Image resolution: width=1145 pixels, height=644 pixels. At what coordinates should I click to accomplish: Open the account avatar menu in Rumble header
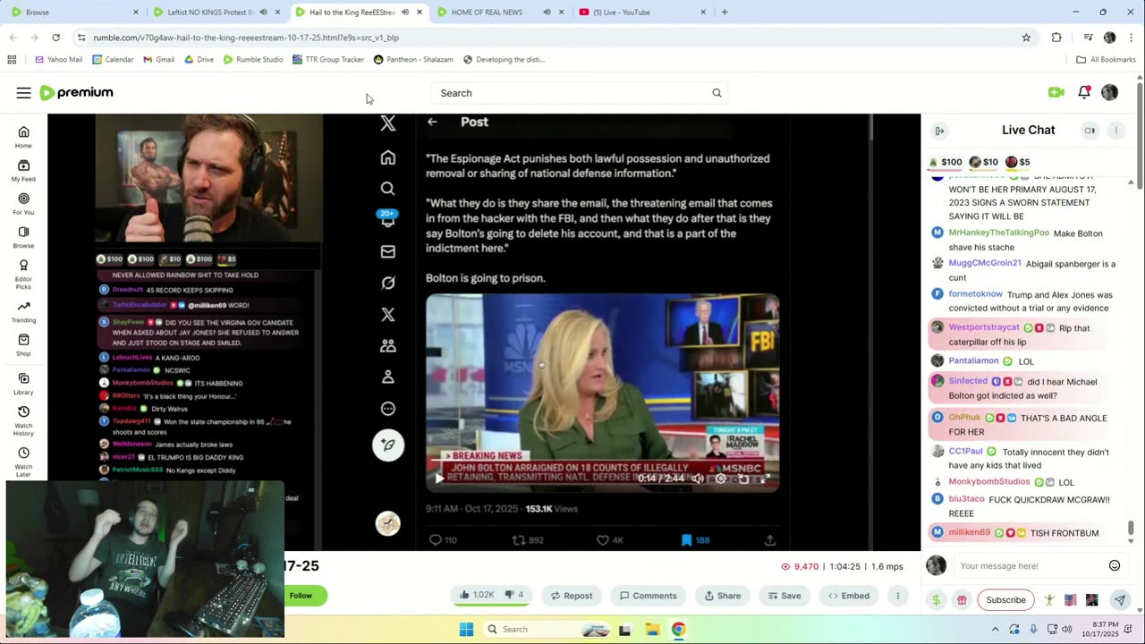(1109, 92)
